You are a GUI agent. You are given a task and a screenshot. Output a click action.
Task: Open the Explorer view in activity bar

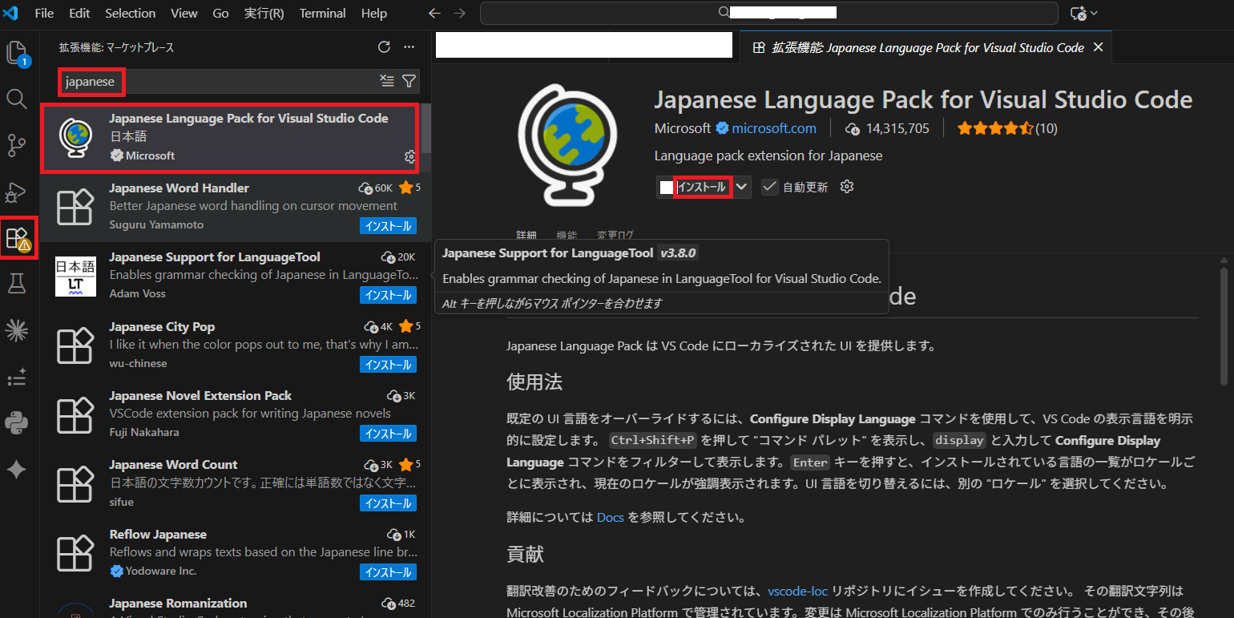pos(18,54)
